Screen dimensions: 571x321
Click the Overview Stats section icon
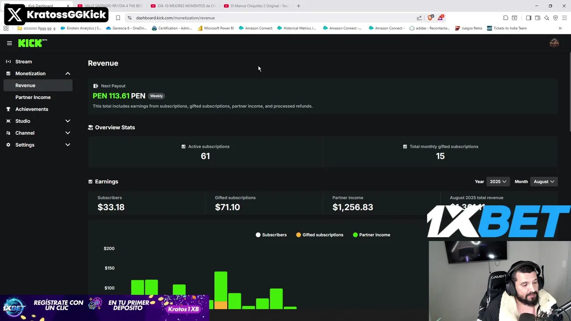pyautogui.click(x=91, y=128)
